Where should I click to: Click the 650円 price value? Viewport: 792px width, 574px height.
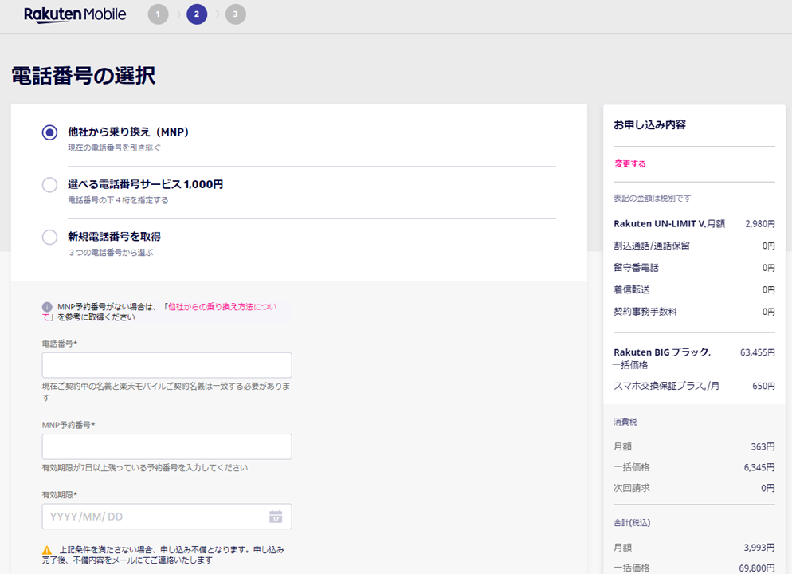[x=763, y=386]
